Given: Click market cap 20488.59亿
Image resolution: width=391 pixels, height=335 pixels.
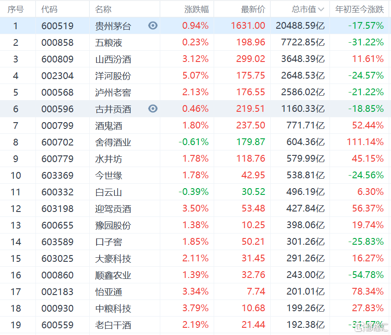Looking at the screenshot, I should (x=300, y=26).
